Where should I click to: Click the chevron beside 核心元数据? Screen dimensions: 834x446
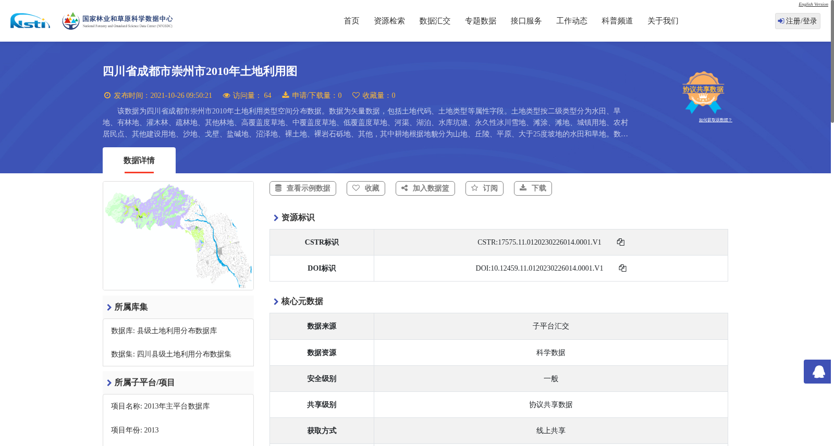(x=276, y=302)
